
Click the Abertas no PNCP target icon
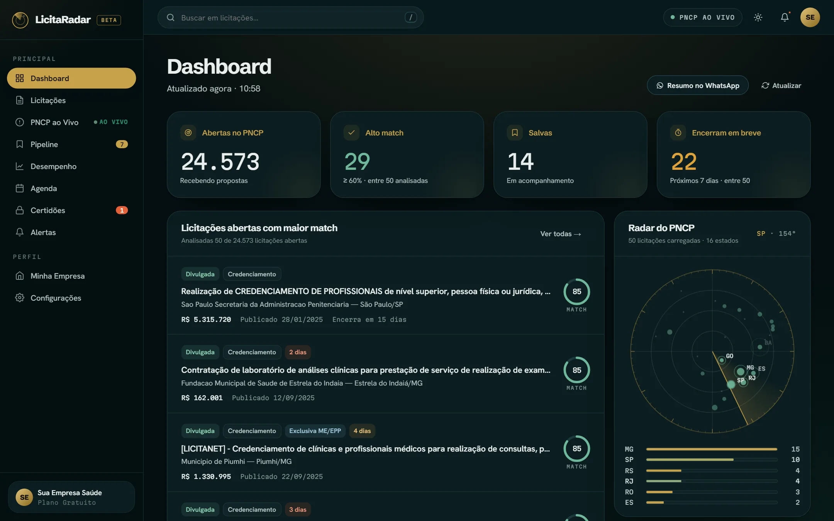(x=188, y=133)
